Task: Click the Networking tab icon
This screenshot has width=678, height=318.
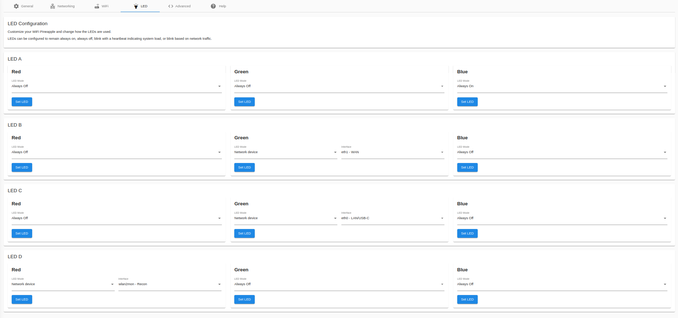Action: point(53,6)
